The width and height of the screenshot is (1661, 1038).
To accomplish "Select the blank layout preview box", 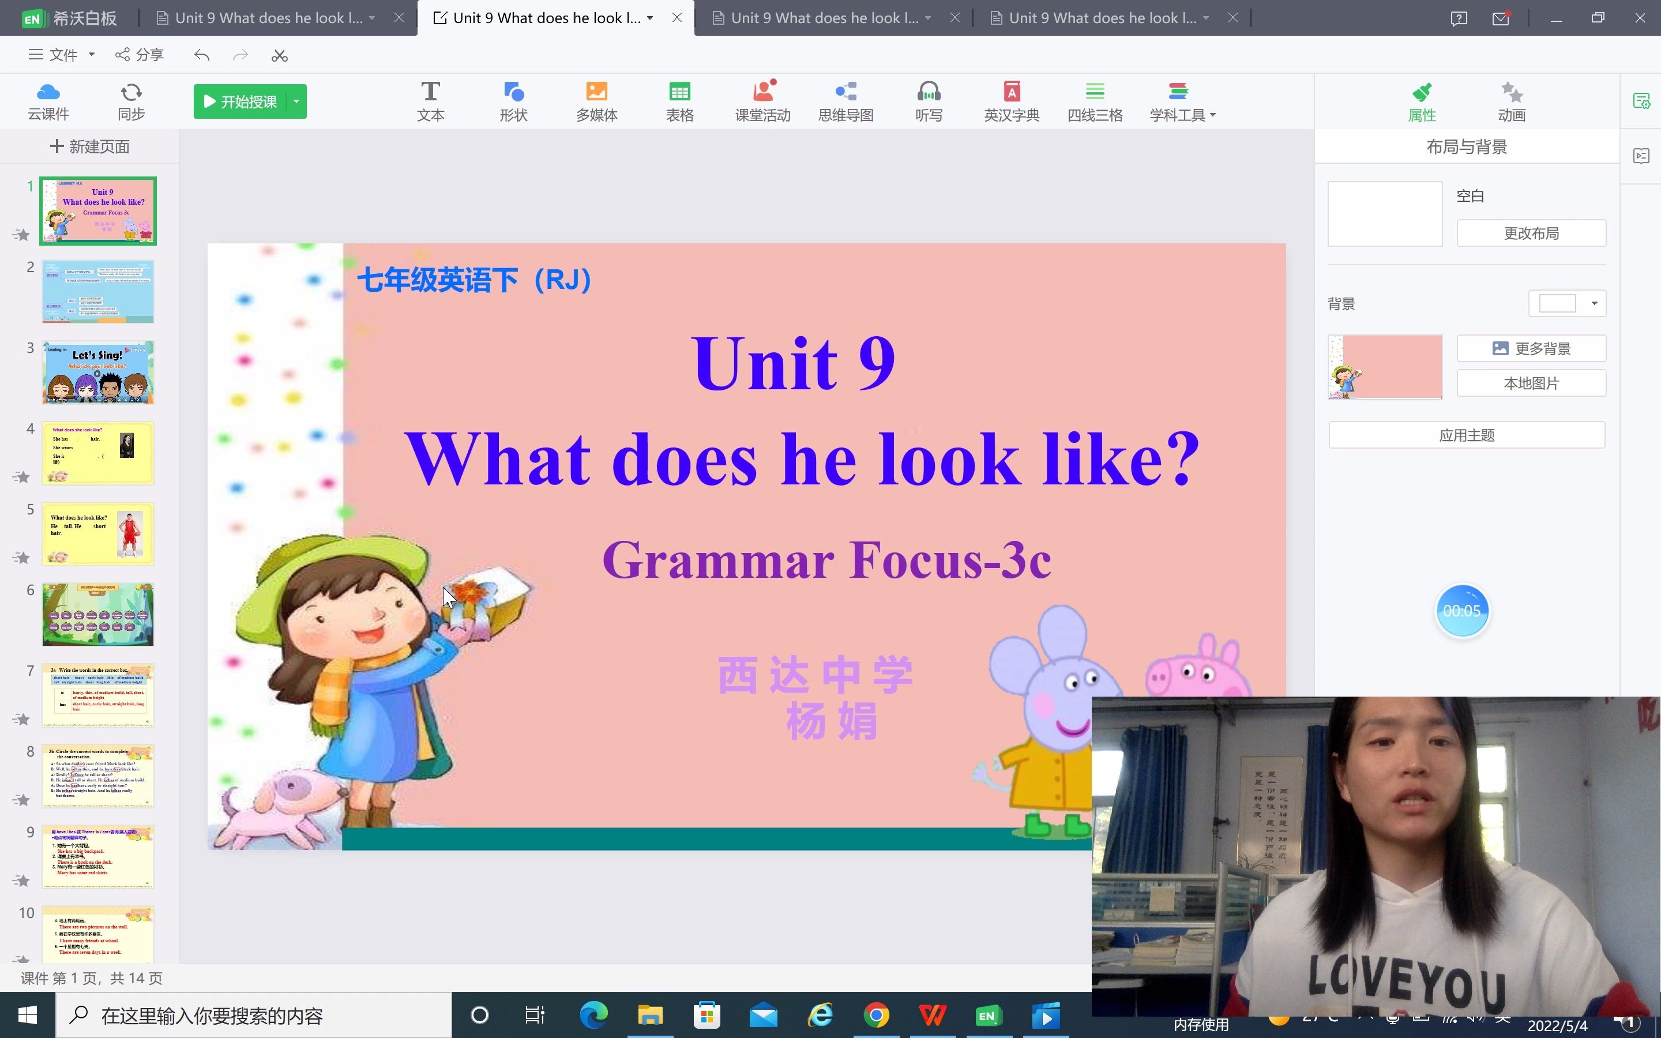I will click(x=1385, y=214).
